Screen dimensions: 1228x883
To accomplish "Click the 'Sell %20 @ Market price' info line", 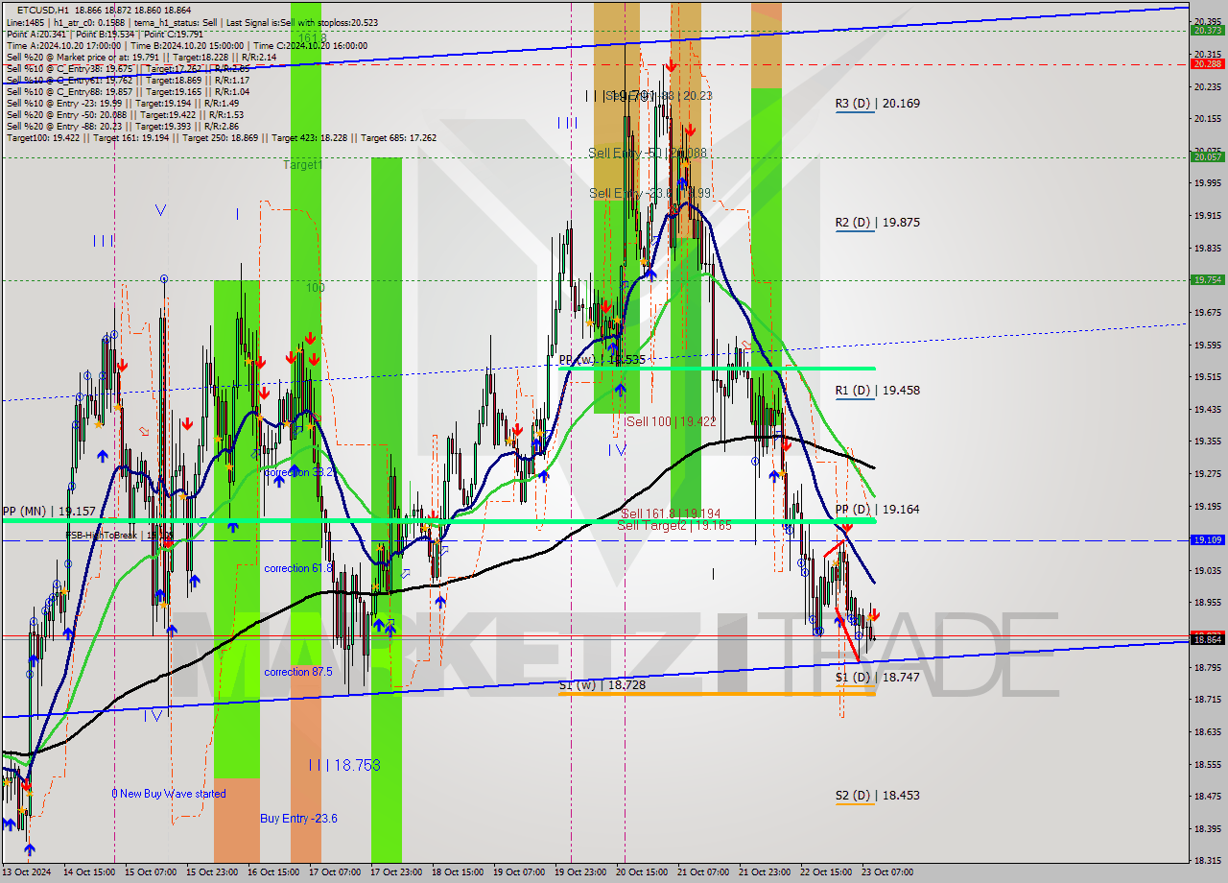I will 141,57.
